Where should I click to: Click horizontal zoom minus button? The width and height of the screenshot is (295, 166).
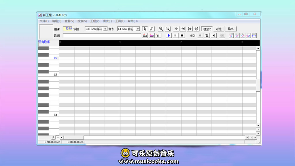coord(251,137)
